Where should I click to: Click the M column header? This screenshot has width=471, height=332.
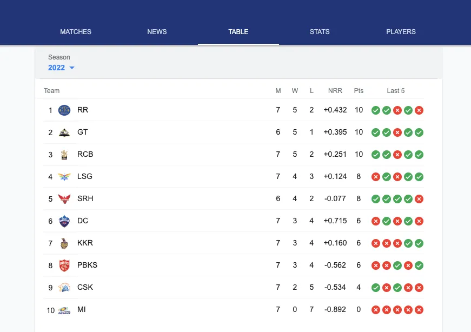[278, 91]
